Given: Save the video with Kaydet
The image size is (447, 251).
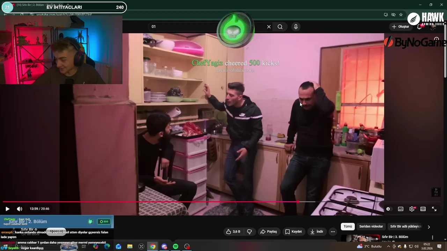Looking at the screenshot, I should (x=293, y=231).
